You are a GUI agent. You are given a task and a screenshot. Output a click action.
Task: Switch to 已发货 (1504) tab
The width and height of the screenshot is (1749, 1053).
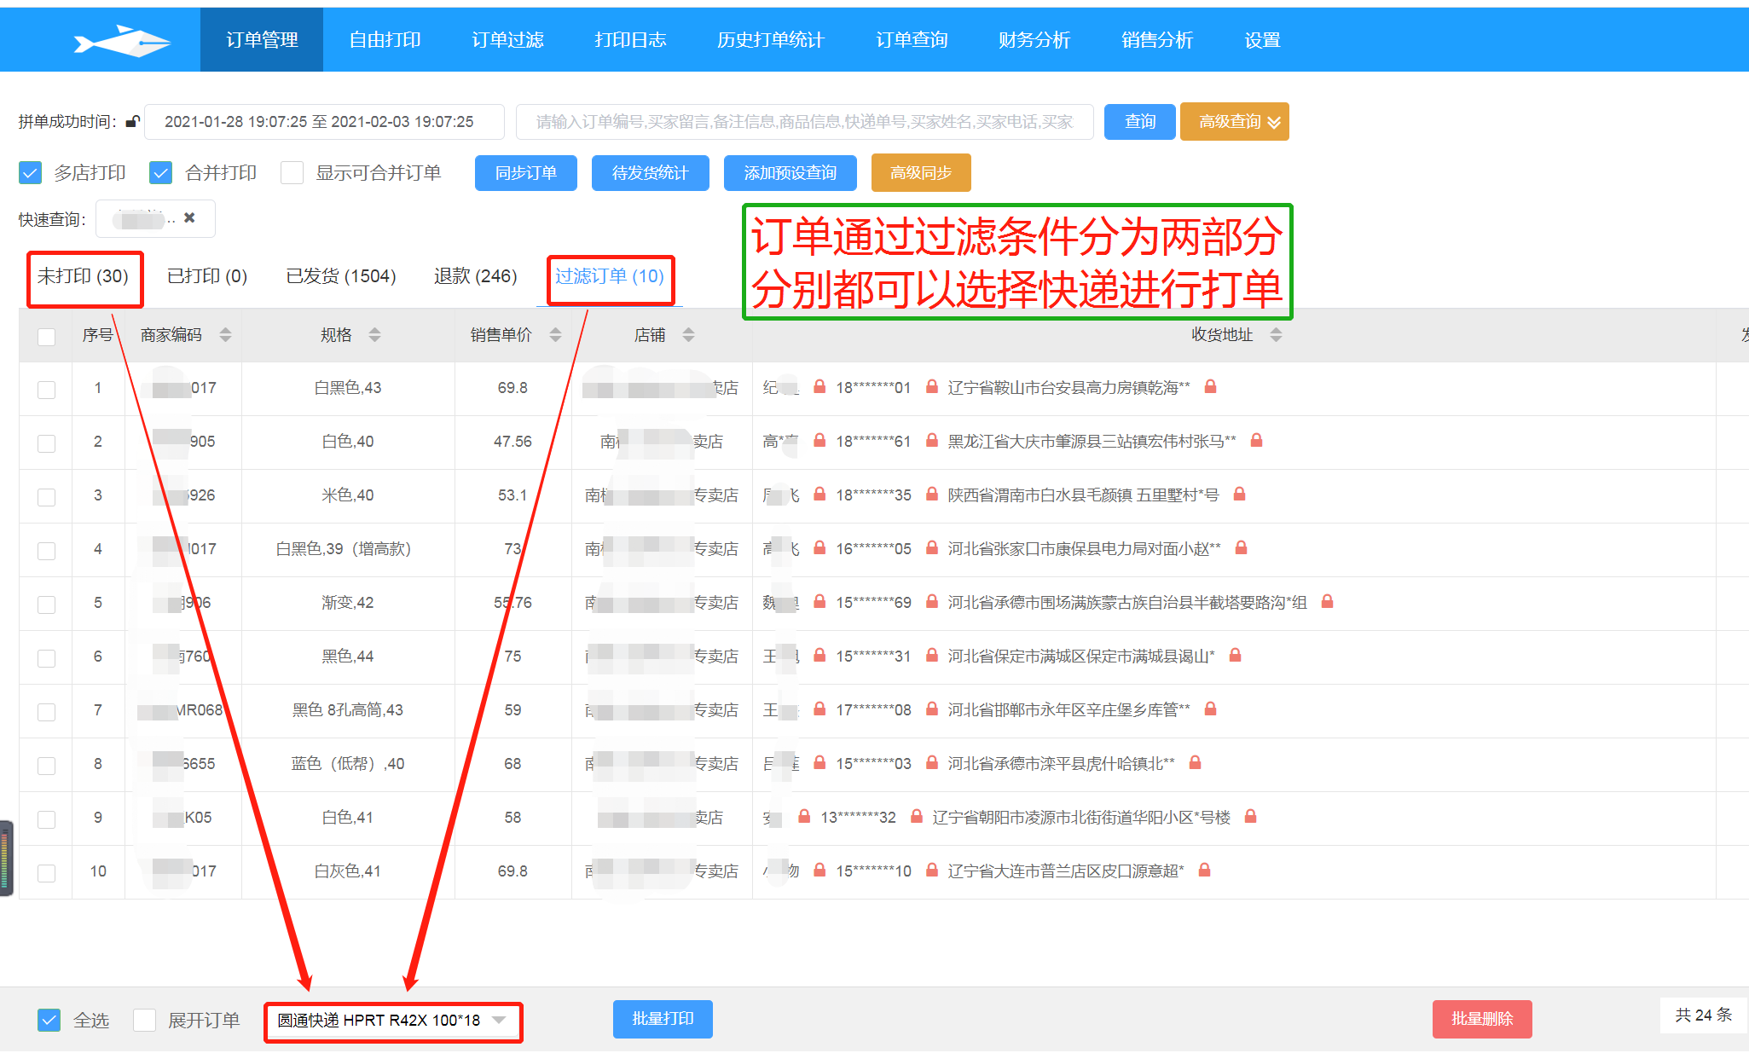340,276
